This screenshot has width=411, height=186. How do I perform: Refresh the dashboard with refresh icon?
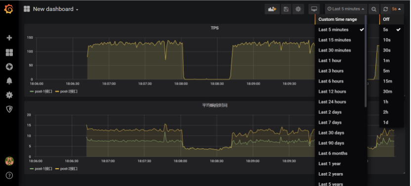[385, 9]
